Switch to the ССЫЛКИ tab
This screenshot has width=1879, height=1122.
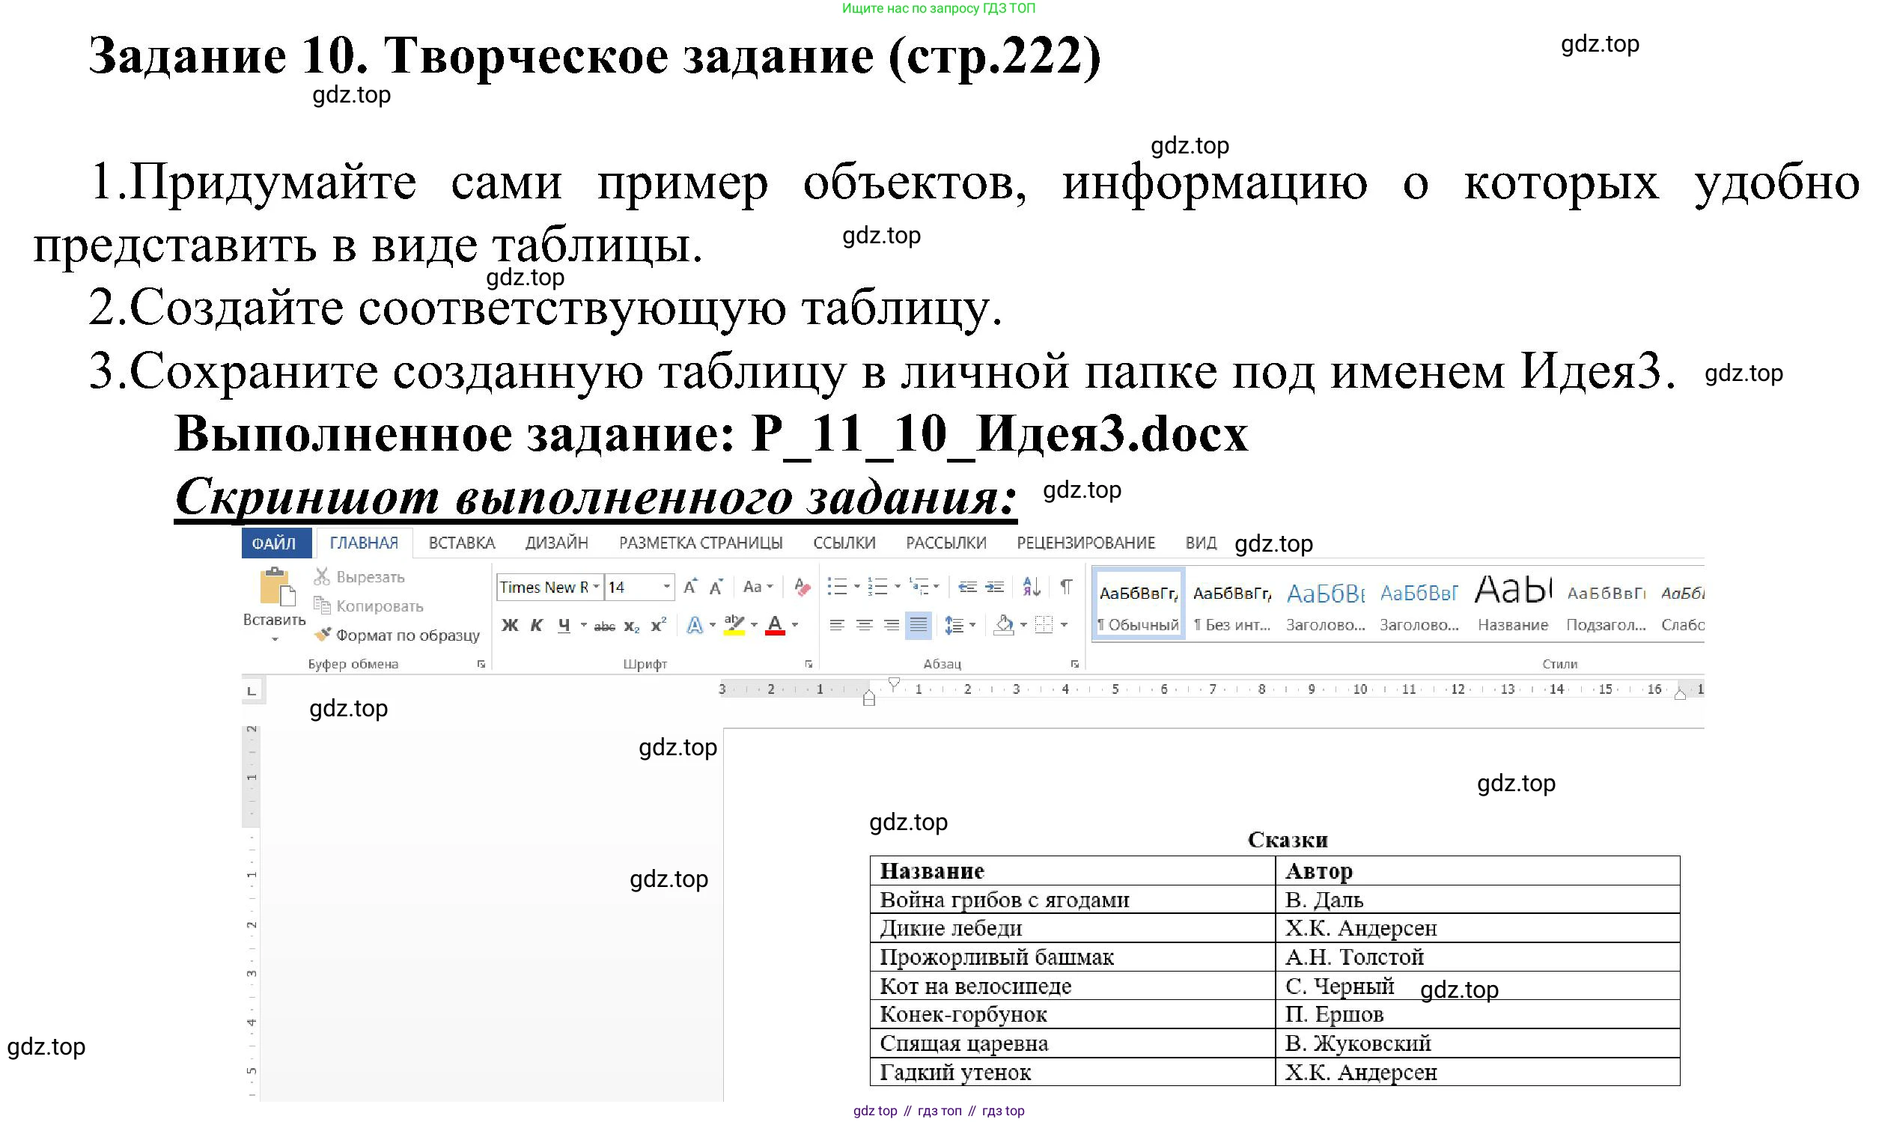click(x=844, y=543)
